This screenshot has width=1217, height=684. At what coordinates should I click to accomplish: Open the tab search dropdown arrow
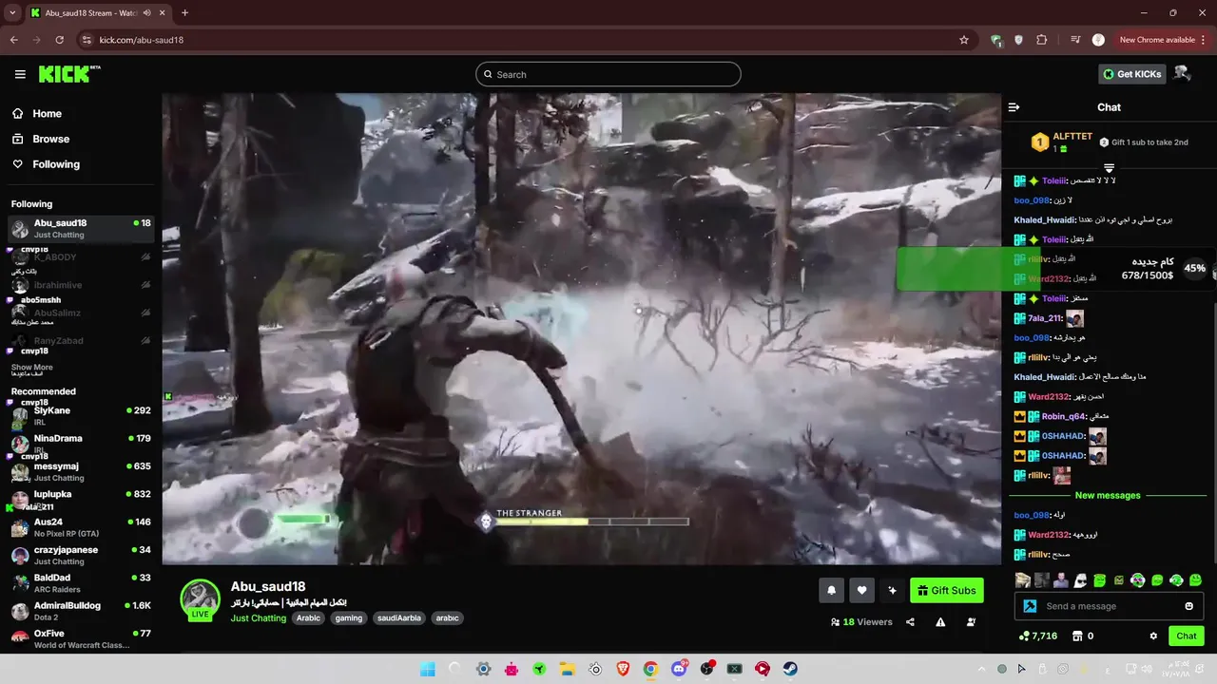pos(12,13)
